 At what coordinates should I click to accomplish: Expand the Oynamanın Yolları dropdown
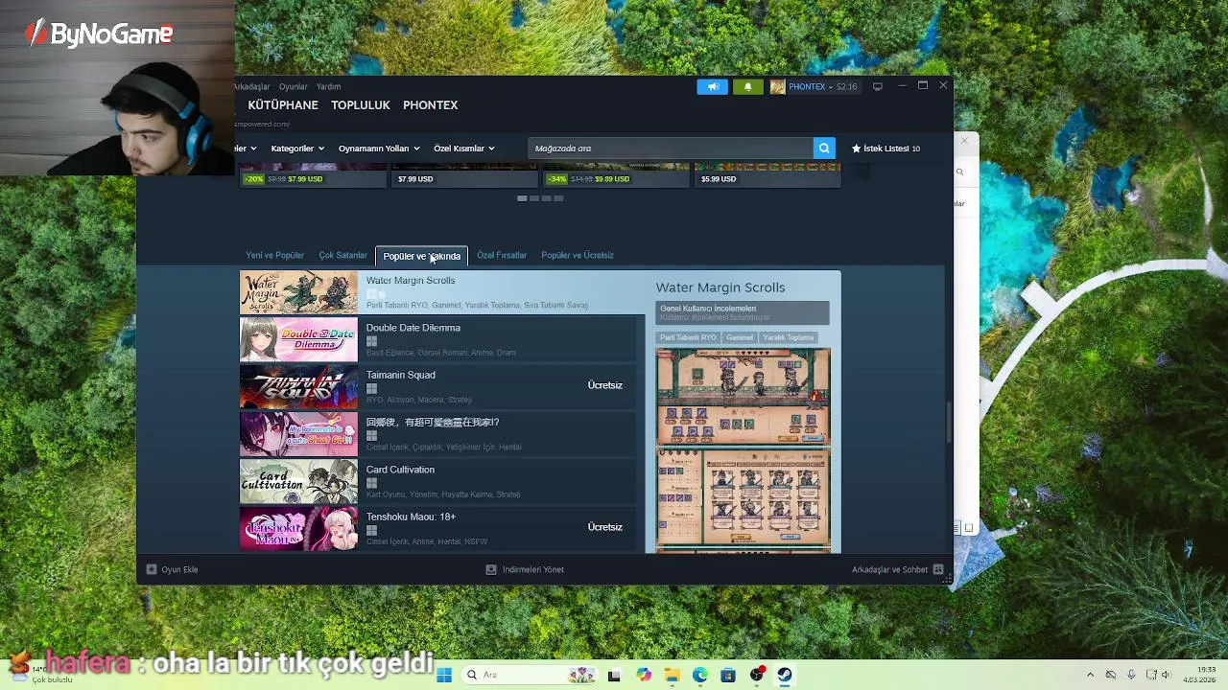[x=380, y=149]
